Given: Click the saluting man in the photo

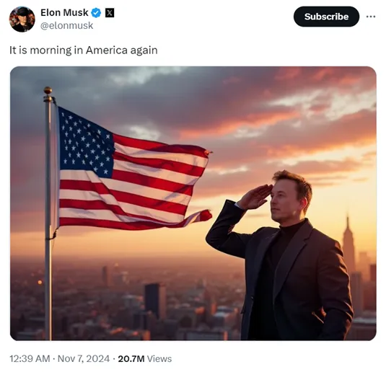Looking at the screenshot, I should pyautogui.click(x=279, y=256).
